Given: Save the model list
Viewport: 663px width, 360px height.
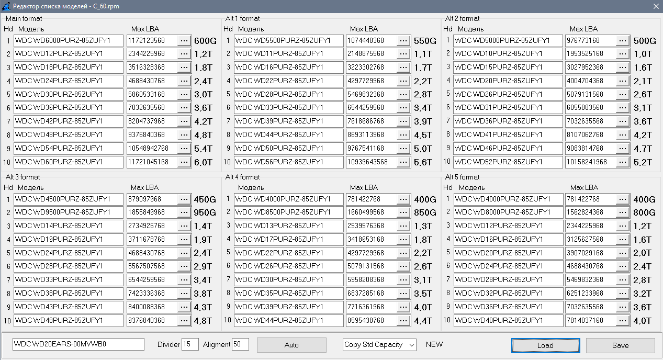Looking at the screenshot, I should [620, 345].
